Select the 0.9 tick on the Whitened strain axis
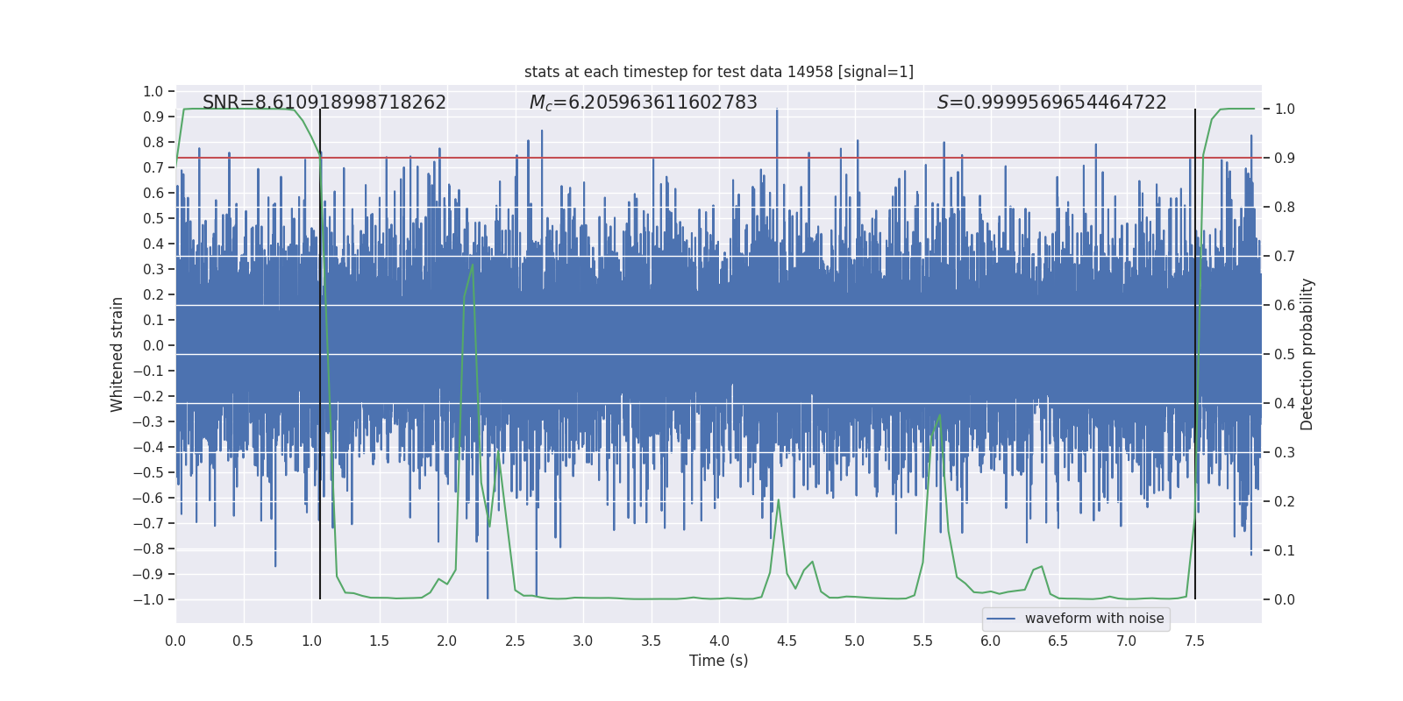Screen dimensions: 1403x701 [x=153, y=117]
